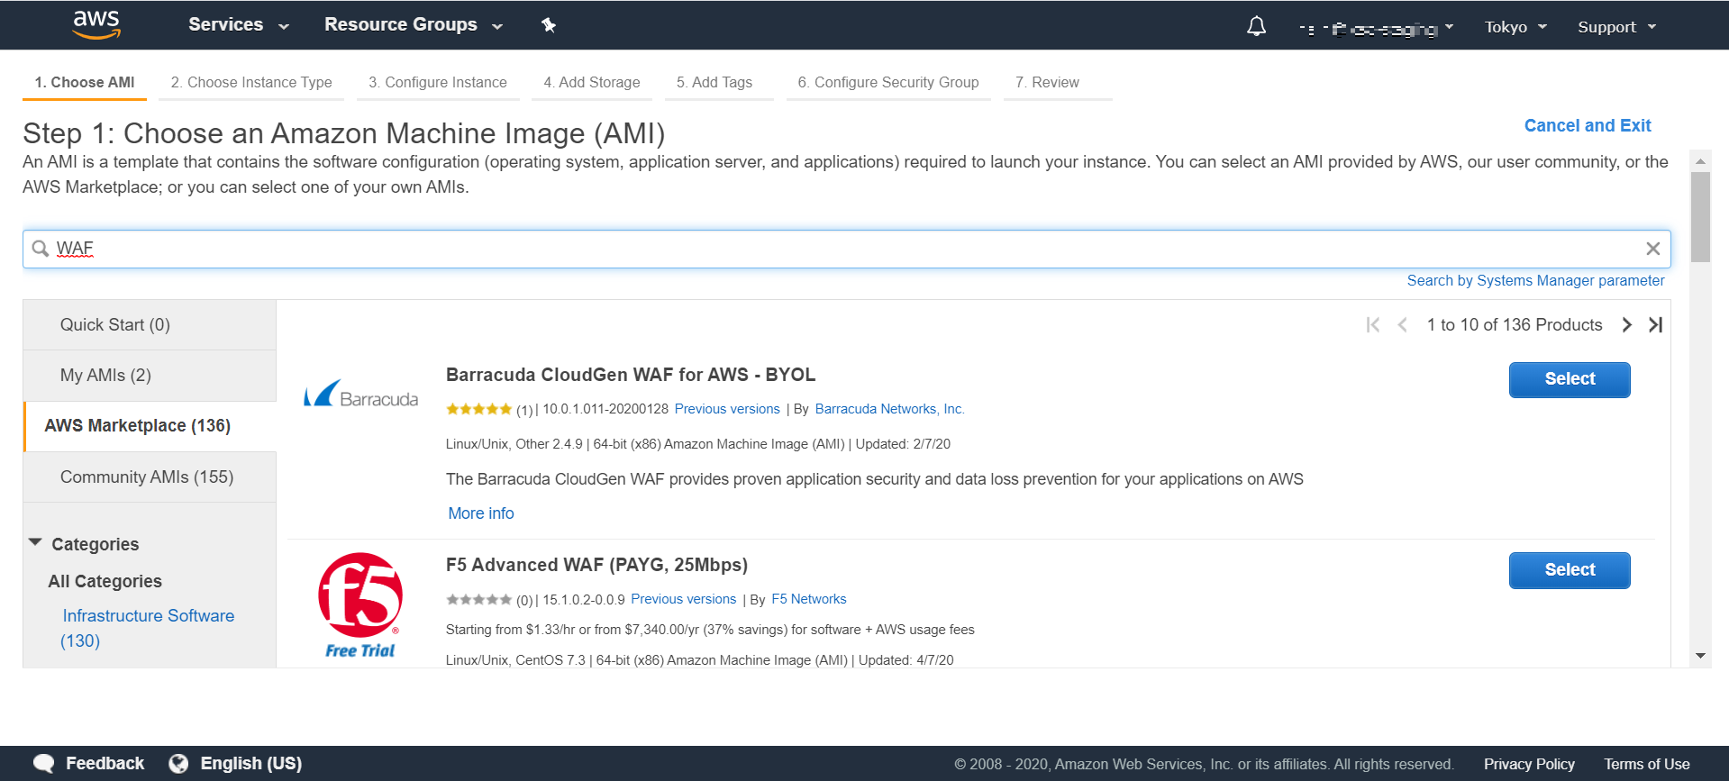
Task: Select AWS Marketplace (136) sidebar tab
Action: tap(150, 426)
